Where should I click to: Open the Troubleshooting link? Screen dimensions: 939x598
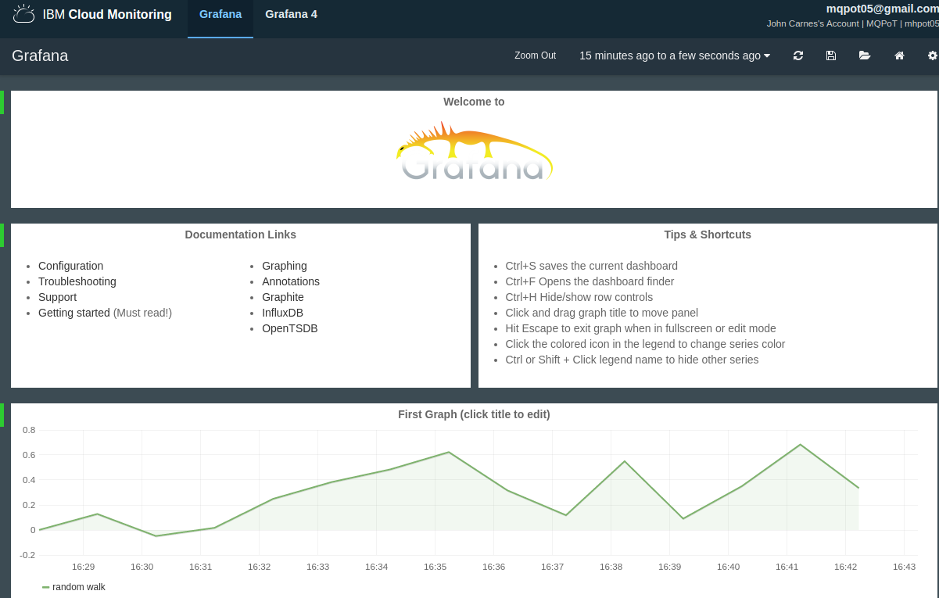pyautogui.click(x=77, y=281)
